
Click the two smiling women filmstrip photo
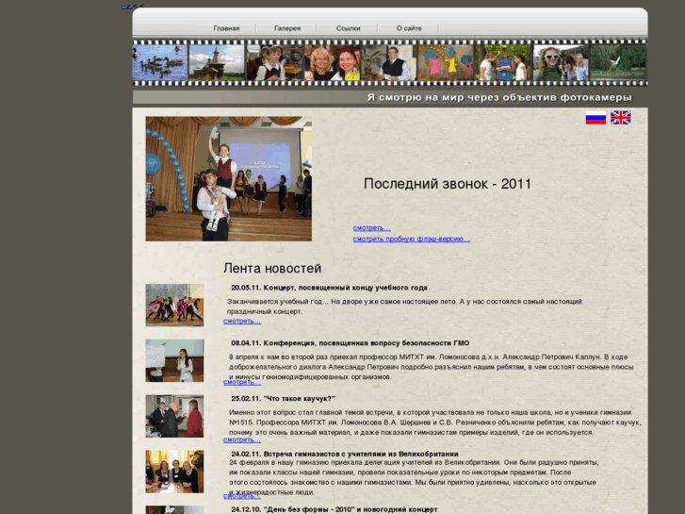(x=332, y=62)
